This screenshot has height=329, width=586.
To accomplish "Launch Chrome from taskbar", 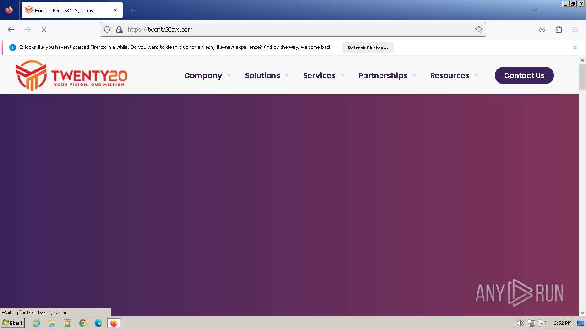I will click(x=83, y=323).
